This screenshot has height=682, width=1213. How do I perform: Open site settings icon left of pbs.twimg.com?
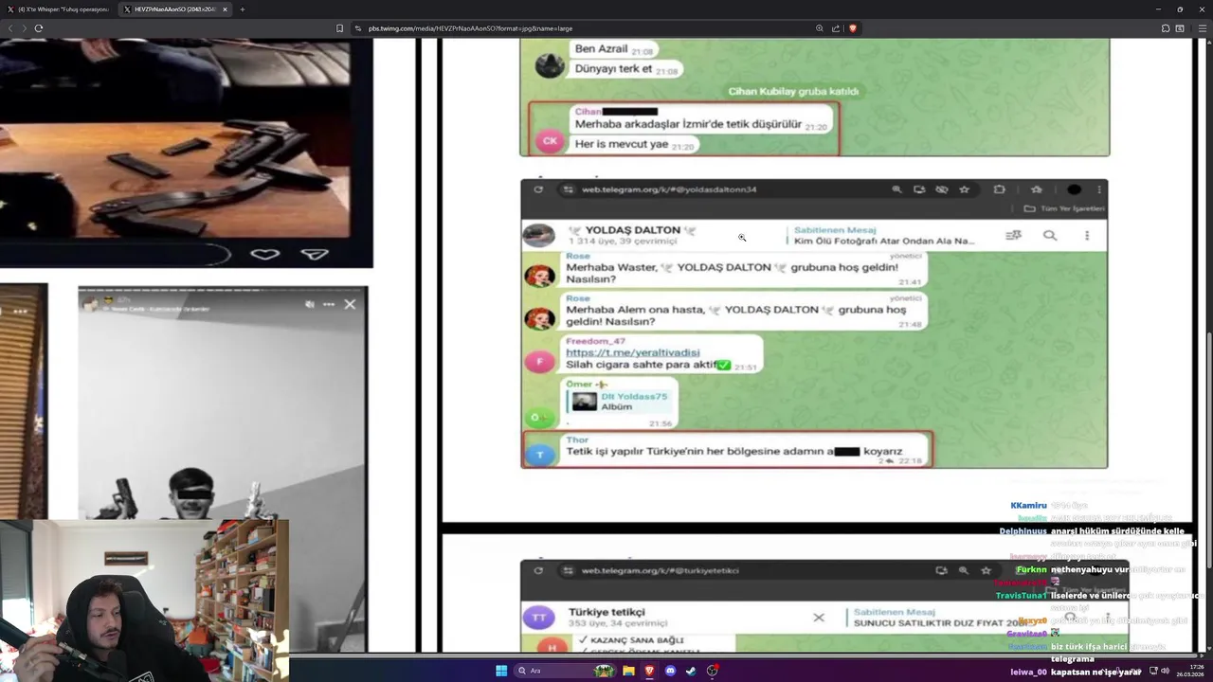(x=359, y=28)
